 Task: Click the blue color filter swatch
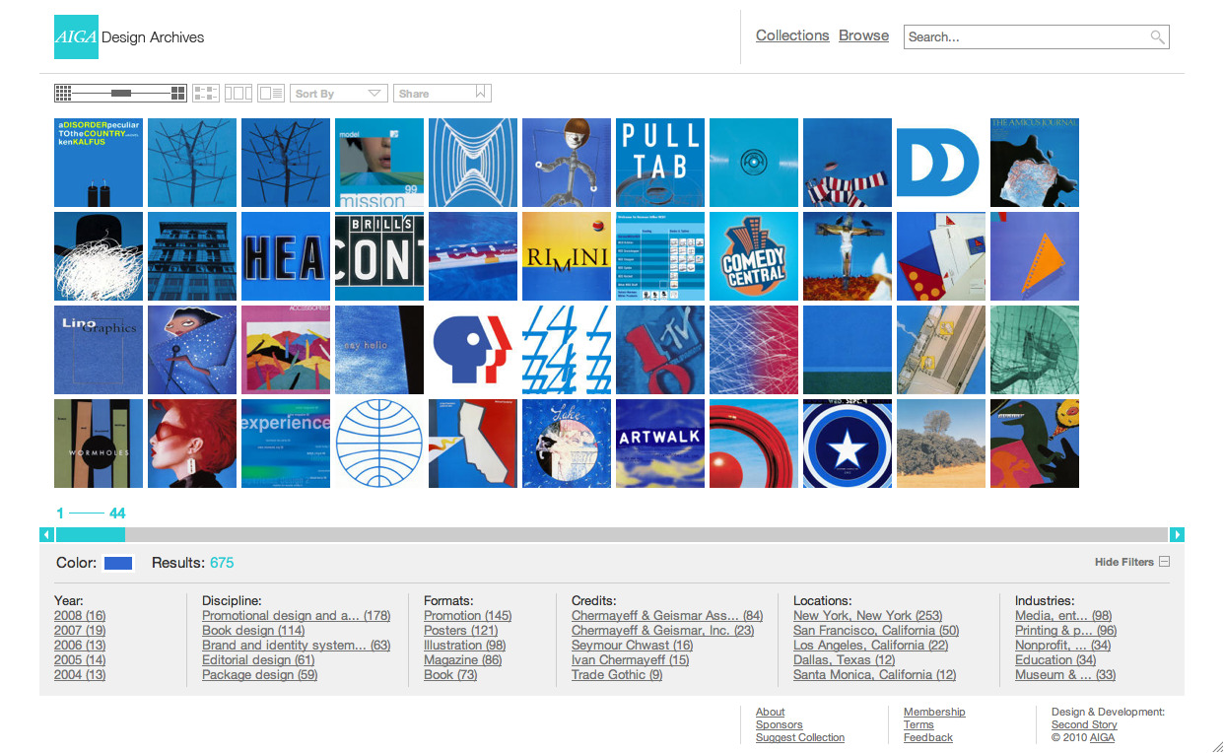click(x=118, y=563)
